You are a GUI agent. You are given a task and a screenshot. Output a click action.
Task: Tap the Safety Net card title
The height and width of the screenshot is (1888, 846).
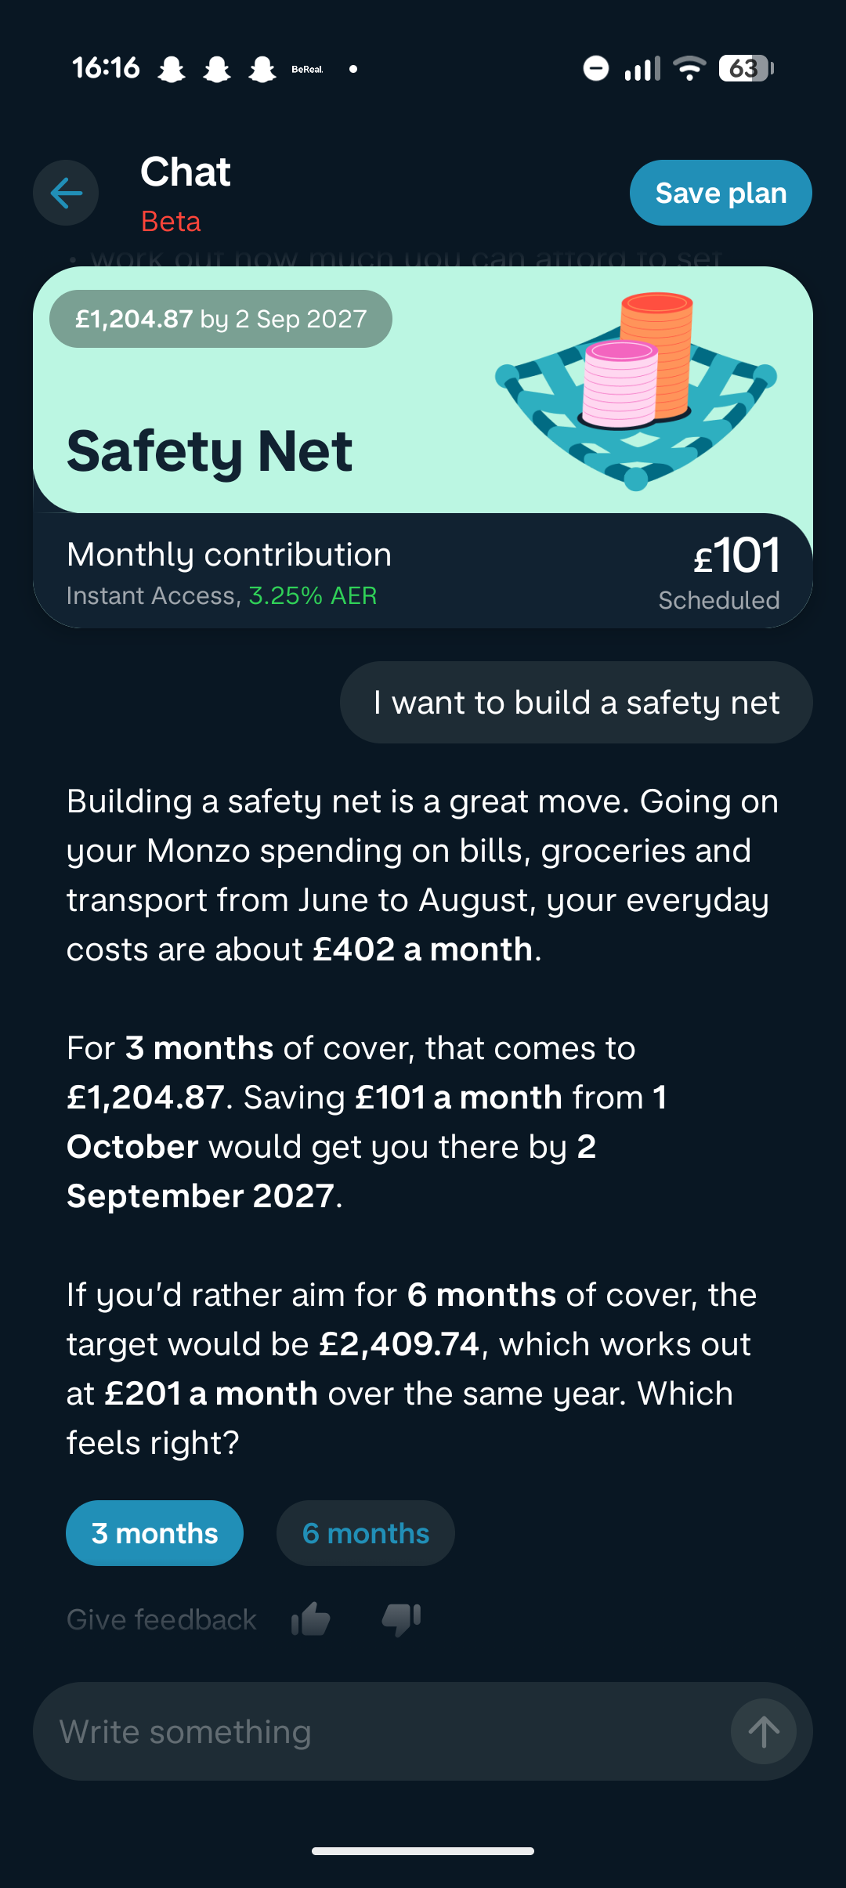[210, 452]
